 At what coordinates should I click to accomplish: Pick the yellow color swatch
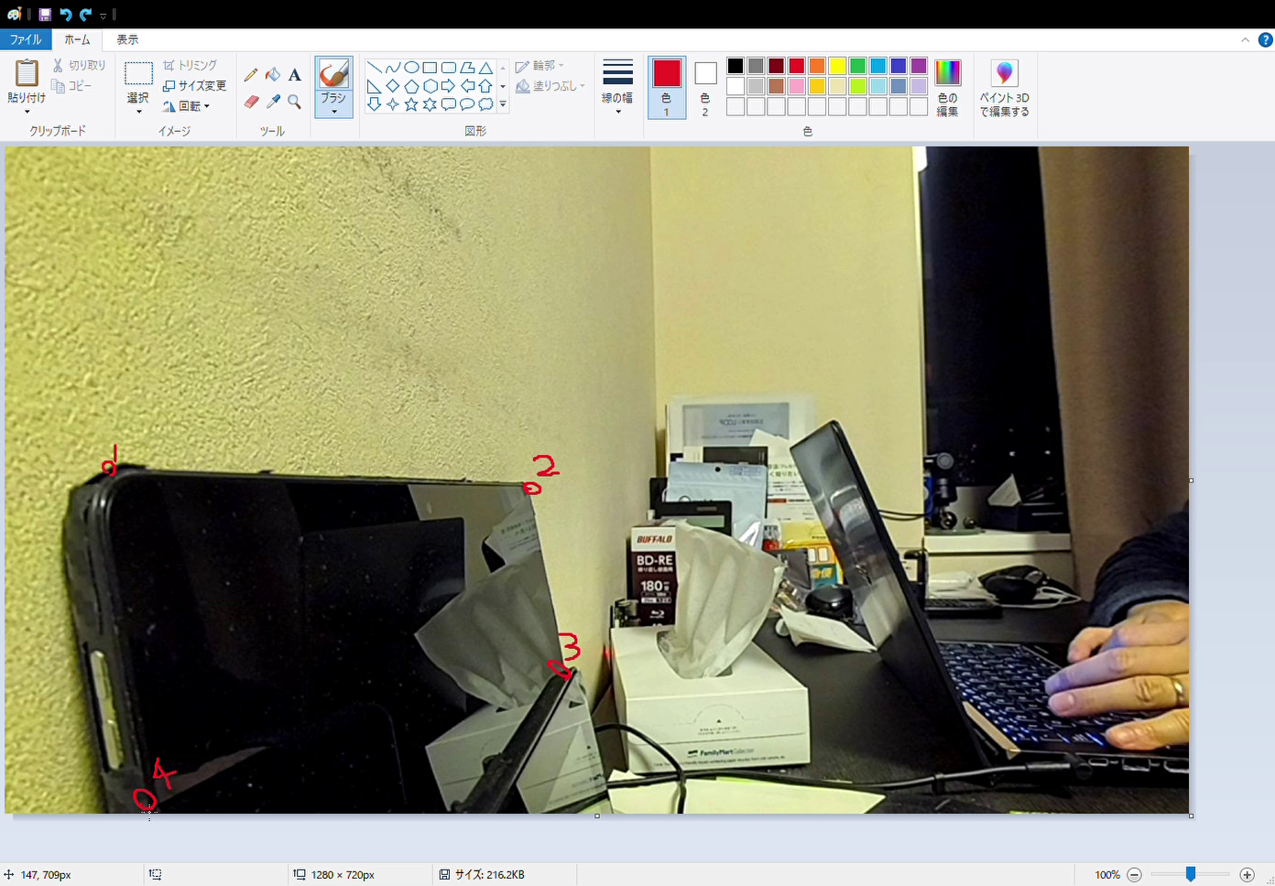click(x=837, y=66)
